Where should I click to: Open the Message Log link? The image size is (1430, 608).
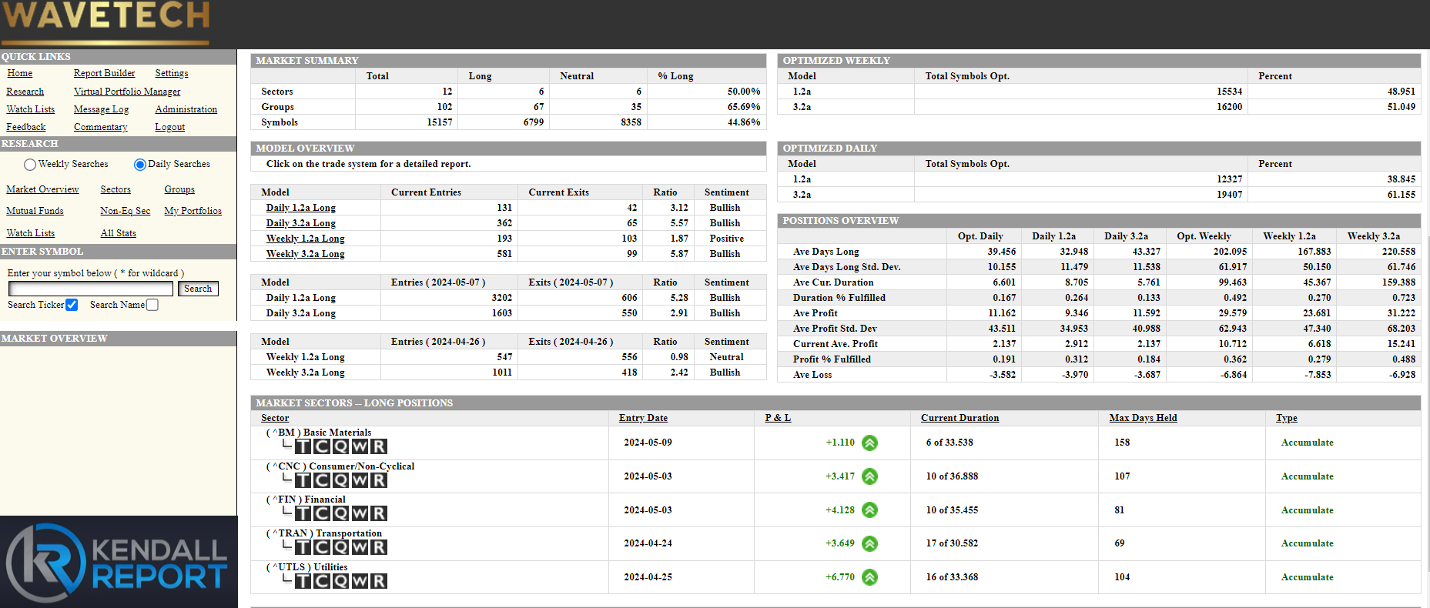102,109
